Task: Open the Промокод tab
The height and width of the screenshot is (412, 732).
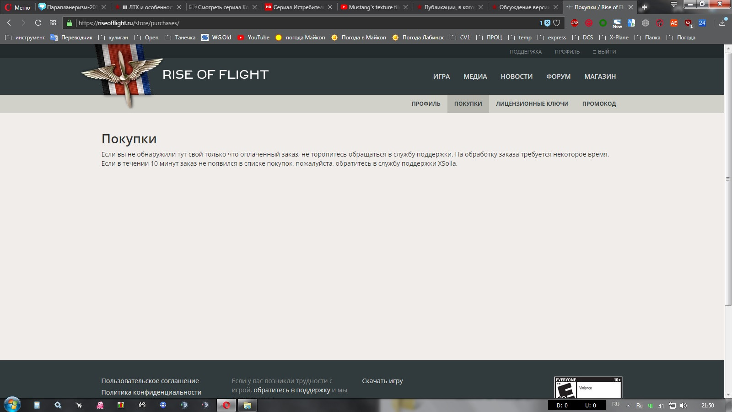Action: tap(599, 104)
